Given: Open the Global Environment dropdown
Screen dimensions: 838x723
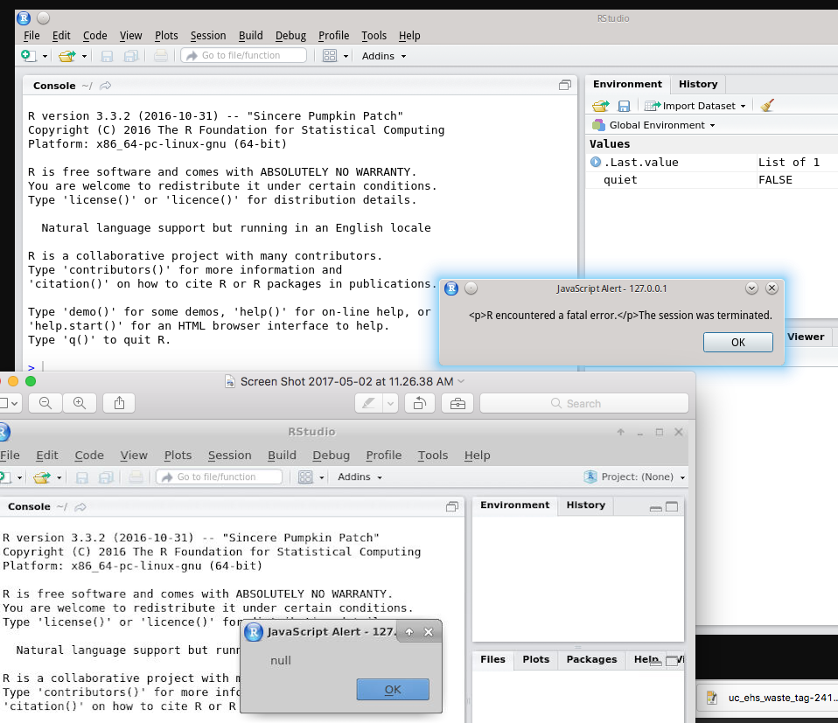Looking at the screenshot, I should coord(653,125).
